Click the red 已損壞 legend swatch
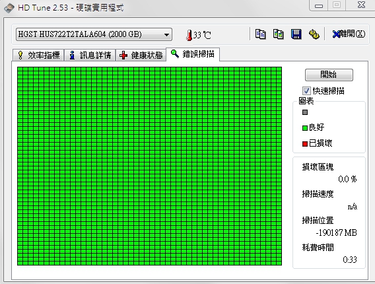Screen dimensions: 375x284 (305, 144)
